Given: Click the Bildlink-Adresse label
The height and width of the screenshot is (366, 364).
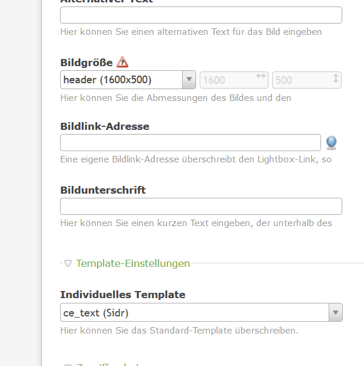Looking at the screenshot, I should pos(104,126).
